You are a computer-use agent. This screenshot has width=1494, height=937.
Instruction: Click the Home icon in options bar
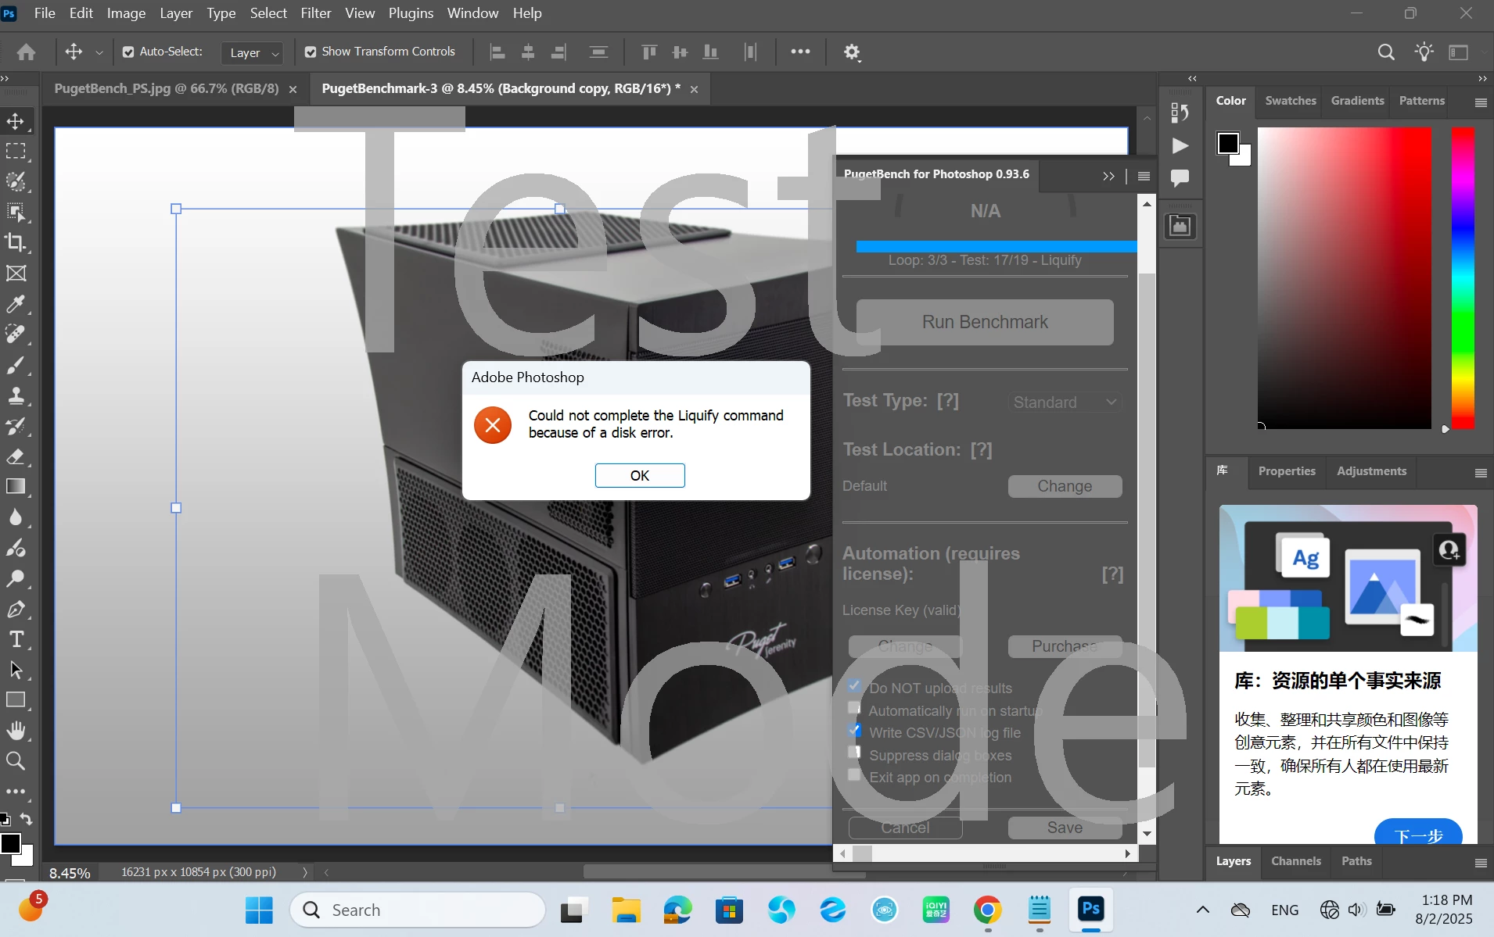click(x=26, y=52)
